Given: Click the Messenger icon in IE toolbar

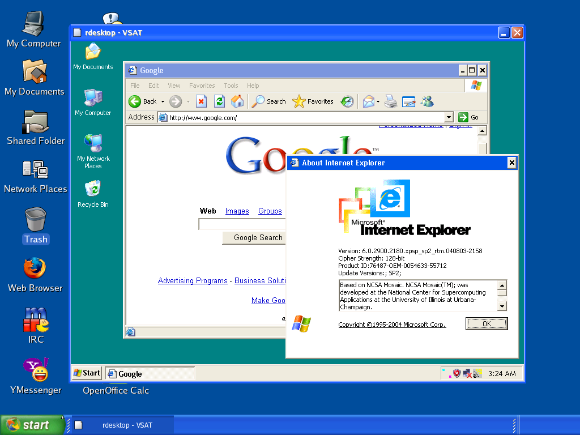Looking at the screenshot, I should pyautogui.click(x=427, y=101).
